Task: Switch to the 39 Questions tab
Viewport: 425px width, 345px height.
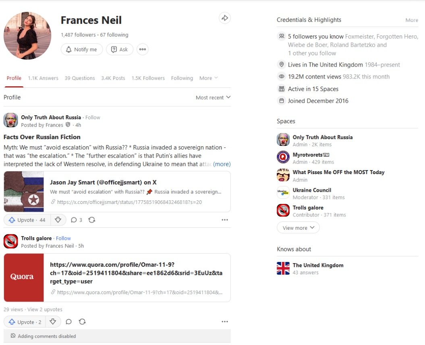Action: (x=80, y=78)
